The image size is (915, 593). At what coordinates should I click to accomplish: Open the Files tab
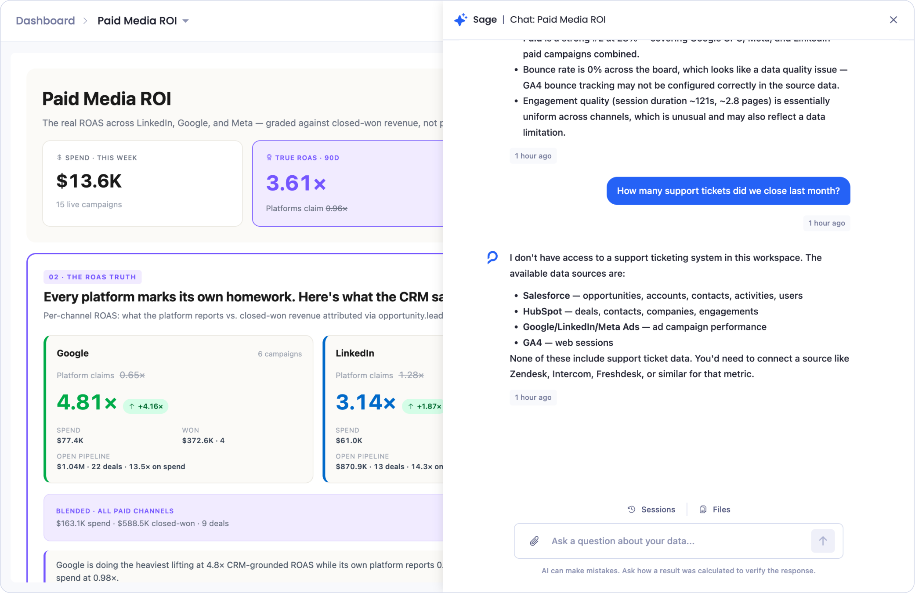coord(715,510)
